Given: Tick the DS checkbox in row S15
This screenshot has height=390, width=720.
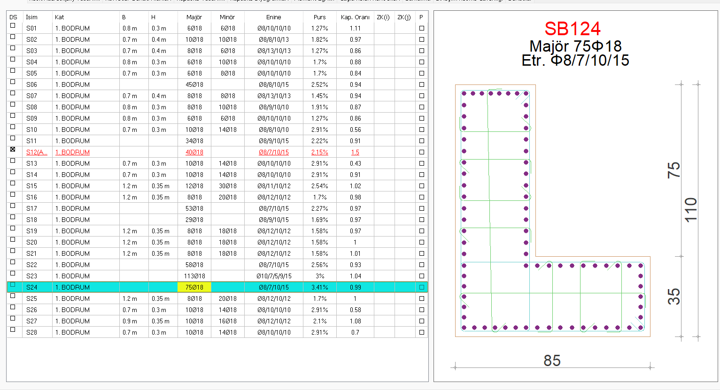Looking at the screenshot, I should (x=13, y=184).
